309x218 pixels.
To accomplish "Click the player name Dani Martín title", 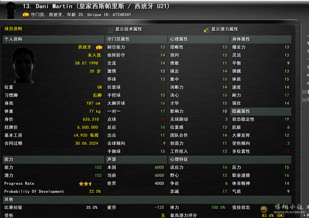I will [x=54, y=6].
